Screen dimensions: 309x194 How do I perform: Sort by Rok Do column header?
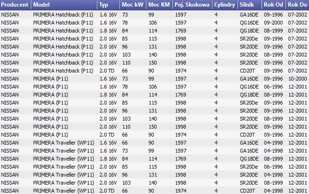coord(297,5)
